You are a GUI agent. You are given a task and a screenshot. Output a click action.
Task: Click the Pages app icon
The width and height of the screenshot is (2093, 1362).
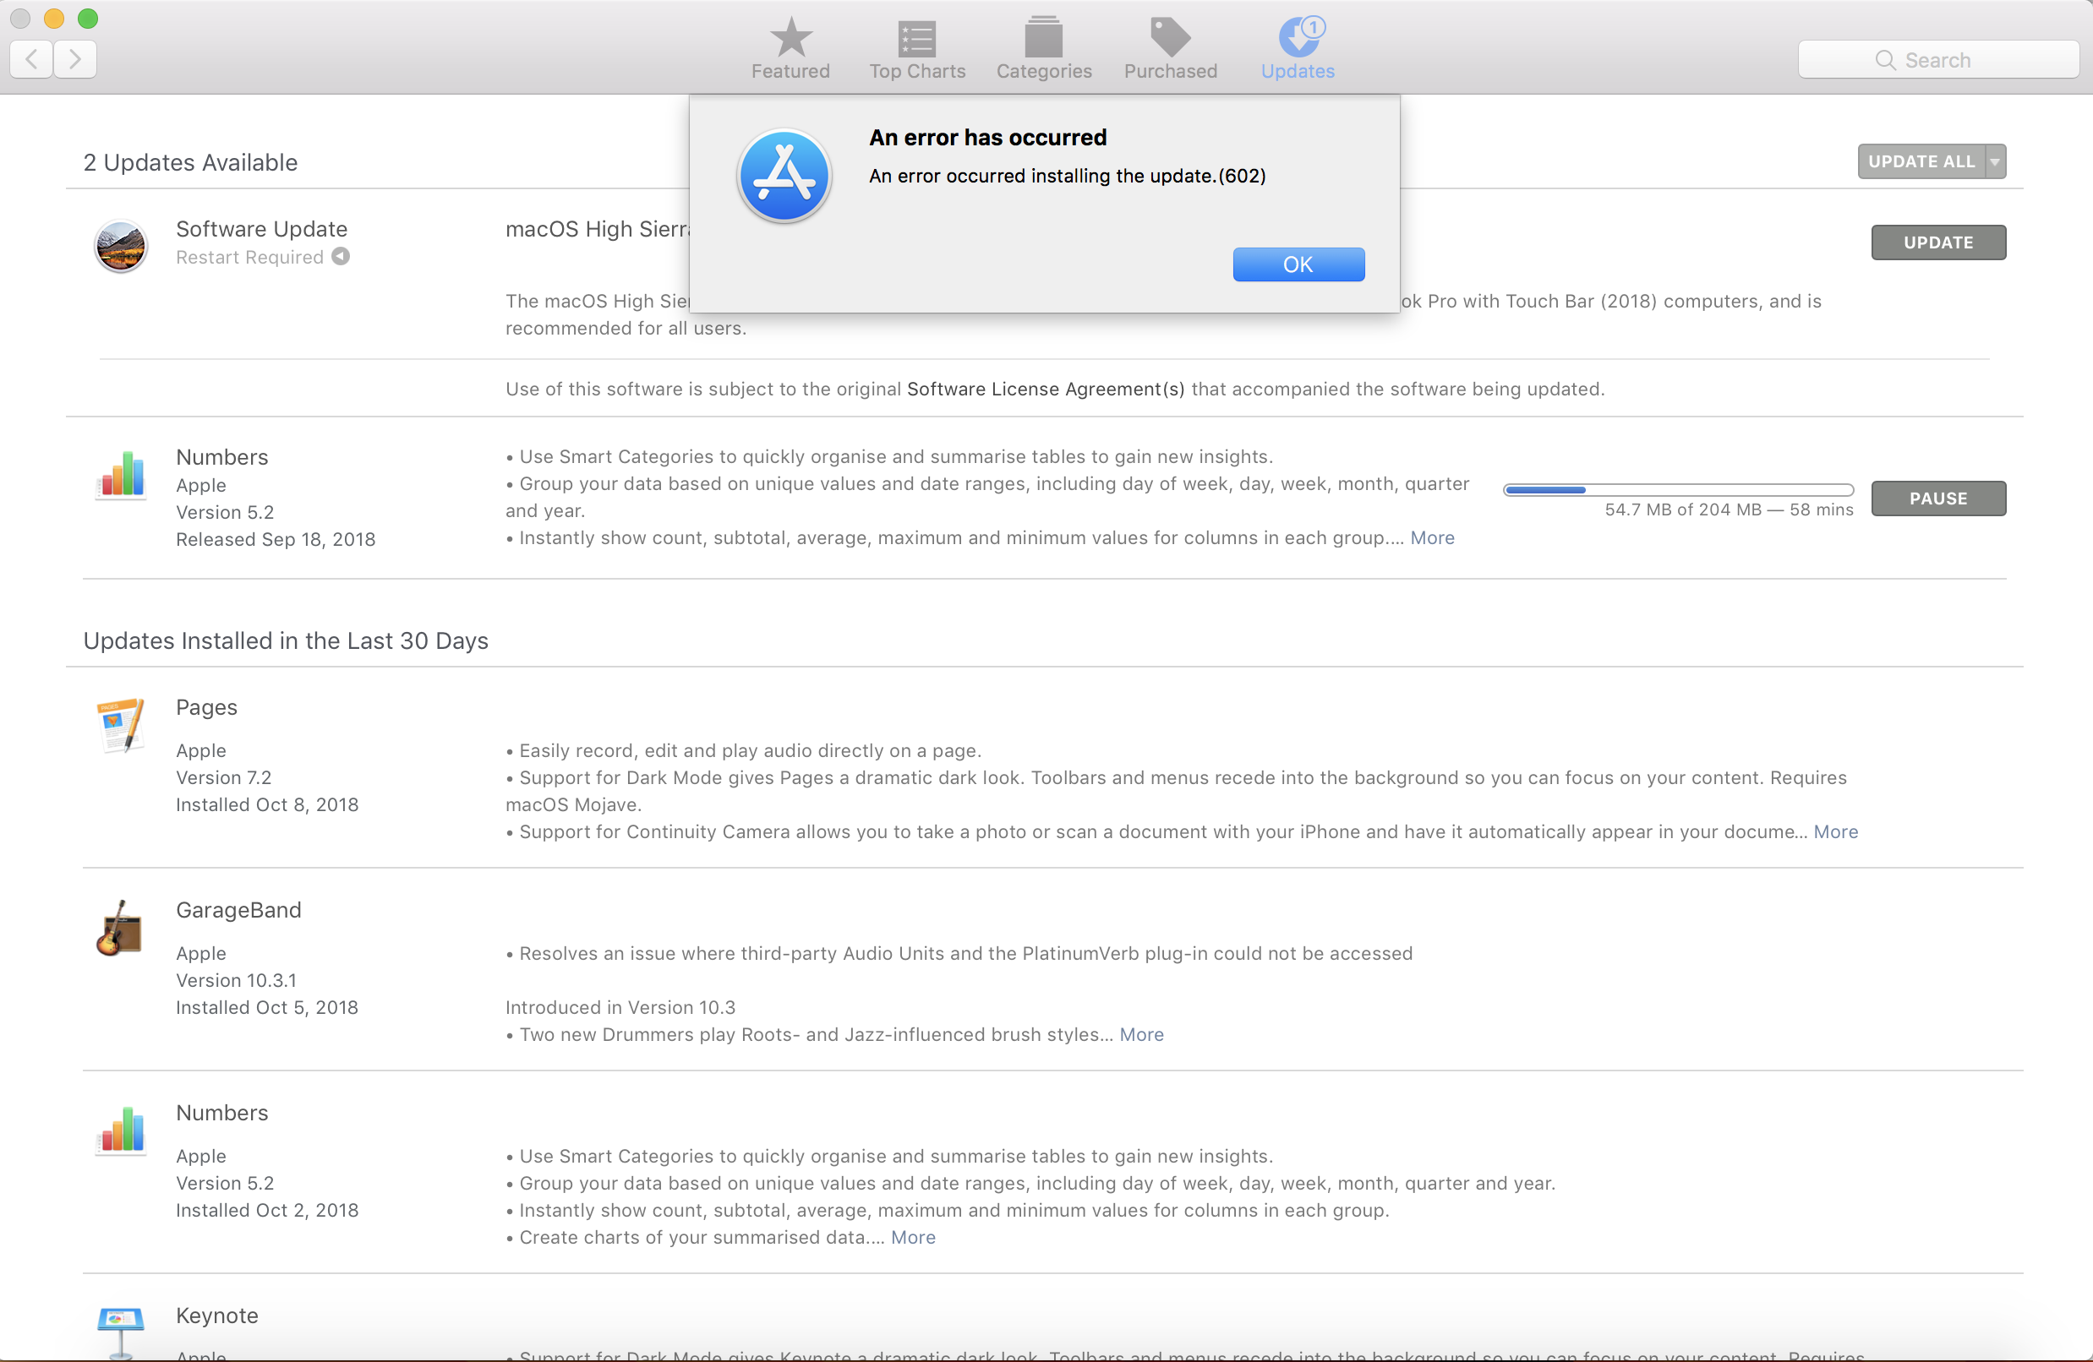pyautogui.click(x=121, y=725)
